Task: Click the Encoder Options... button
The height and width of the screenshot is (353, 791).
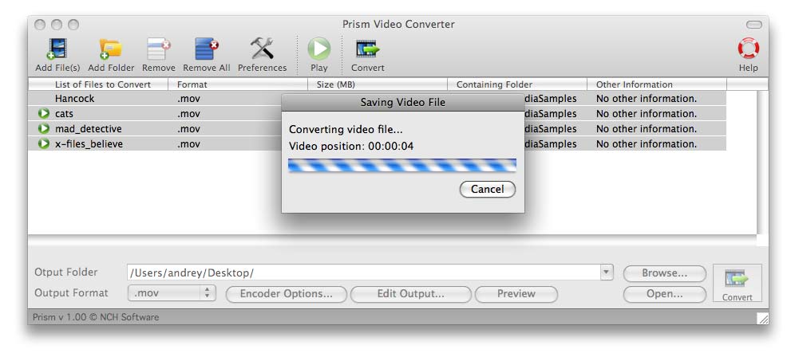Action: tap(286, 294)
